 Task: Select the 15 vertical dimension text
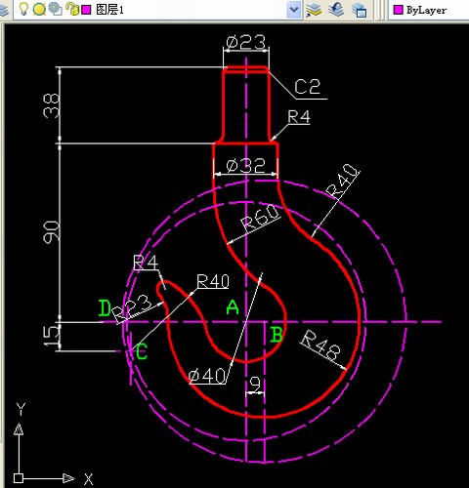(52, 337)
